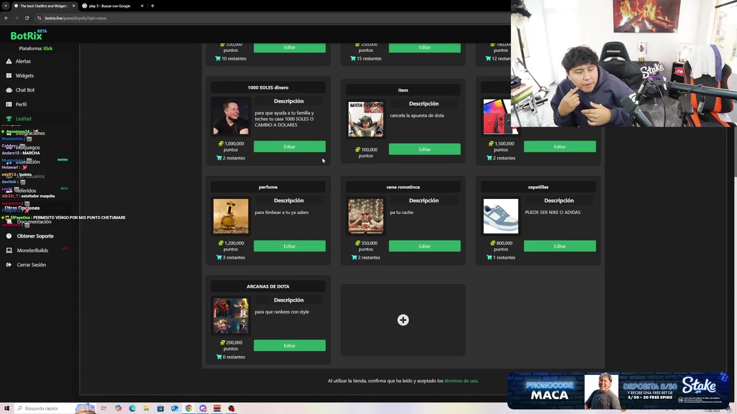Click the '1000 SOLES dinero' title

click(268, 87)
